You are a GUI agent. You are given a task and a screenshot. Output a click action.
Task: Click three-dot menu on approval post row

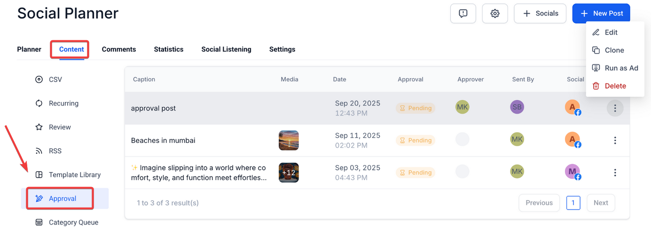point(615,108)
